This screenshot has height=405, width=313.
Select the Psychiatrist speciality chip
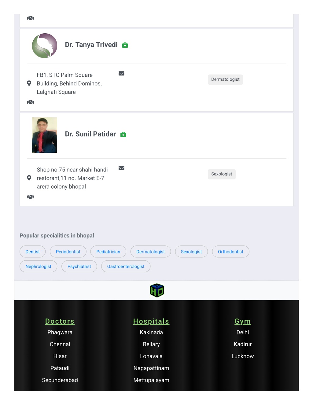pyautogui.click(x=79, y=266)
